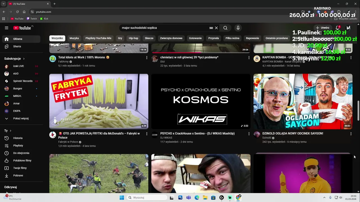360x202 pixels.
Task: Clear the search box text
Action: pos(216,28)
